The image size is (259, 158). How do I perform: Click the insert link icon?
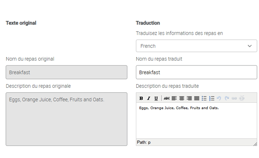[x=234, y=98]
